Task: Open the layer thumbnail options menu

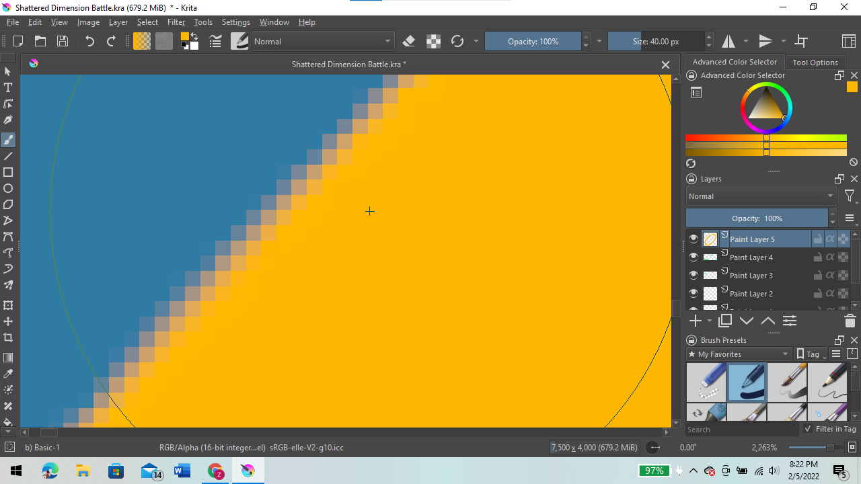Action: pos(850,218)
